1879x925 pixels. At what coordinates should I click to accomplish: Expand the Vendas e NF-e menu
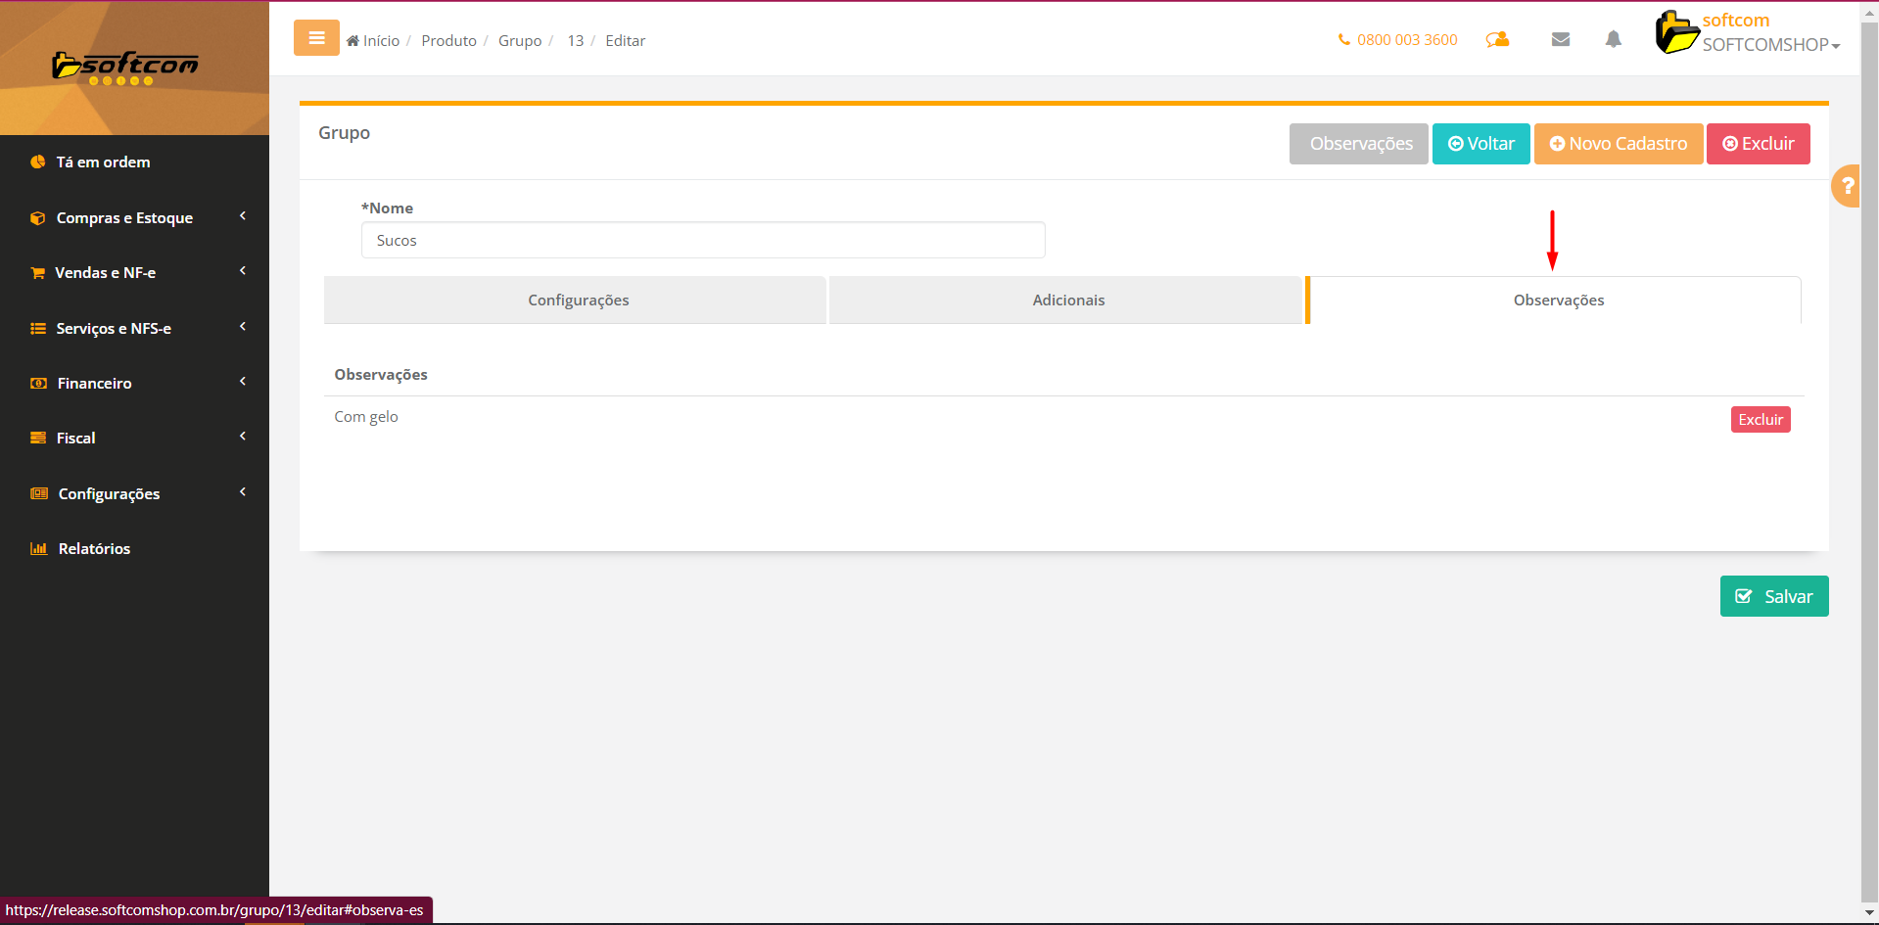coord(106,273)
